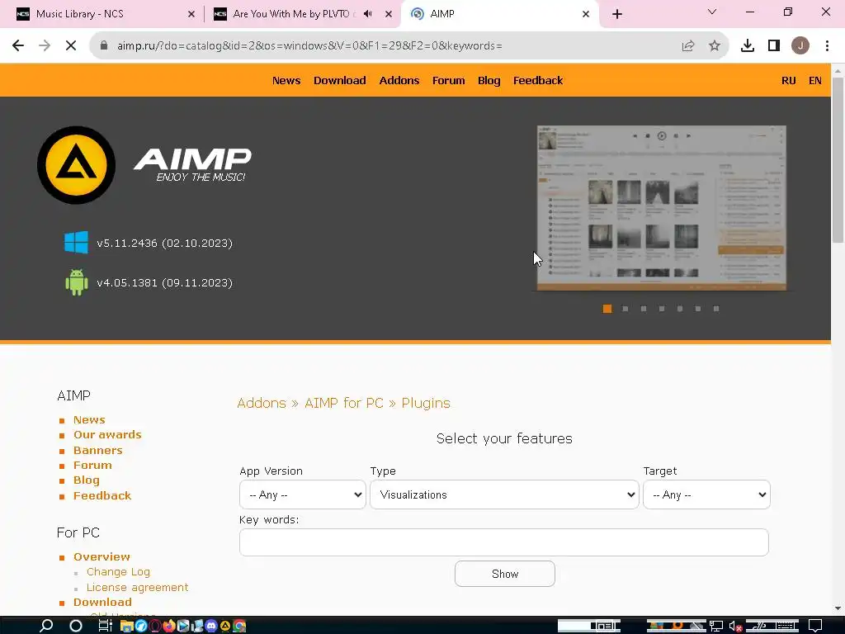The height and width of the screenshot is (634, 845).
Task: Open File Explorer from the taskbar
Action: point(126,626)
